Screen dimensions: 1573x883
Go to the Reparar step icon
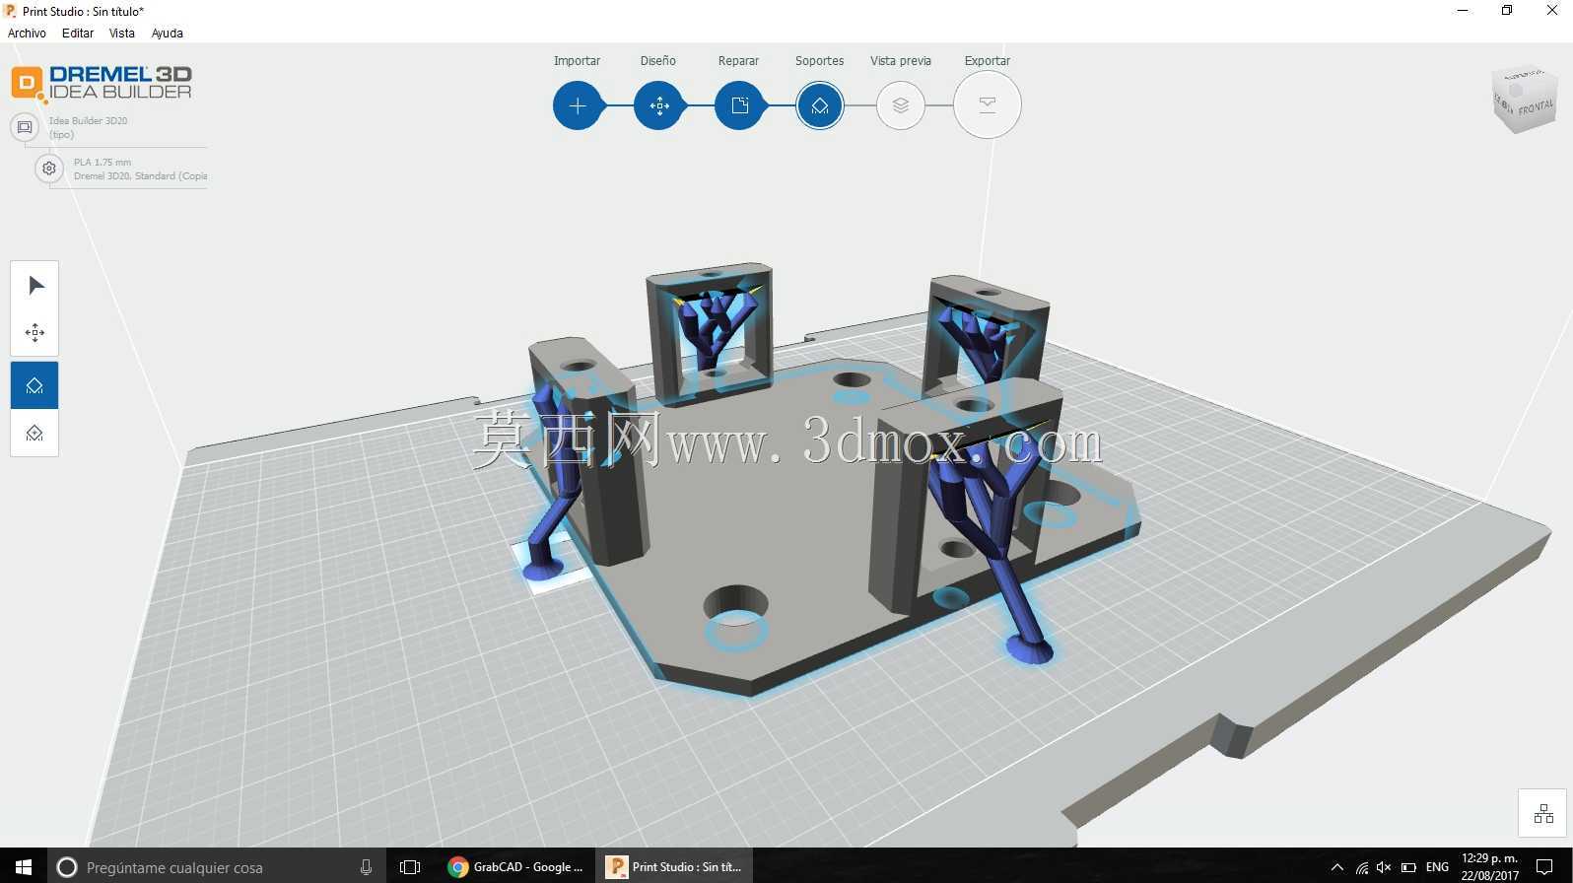739,105
